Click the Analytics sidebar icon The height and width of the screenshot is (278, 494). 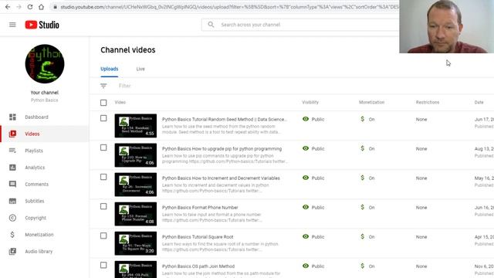point(12,168)
